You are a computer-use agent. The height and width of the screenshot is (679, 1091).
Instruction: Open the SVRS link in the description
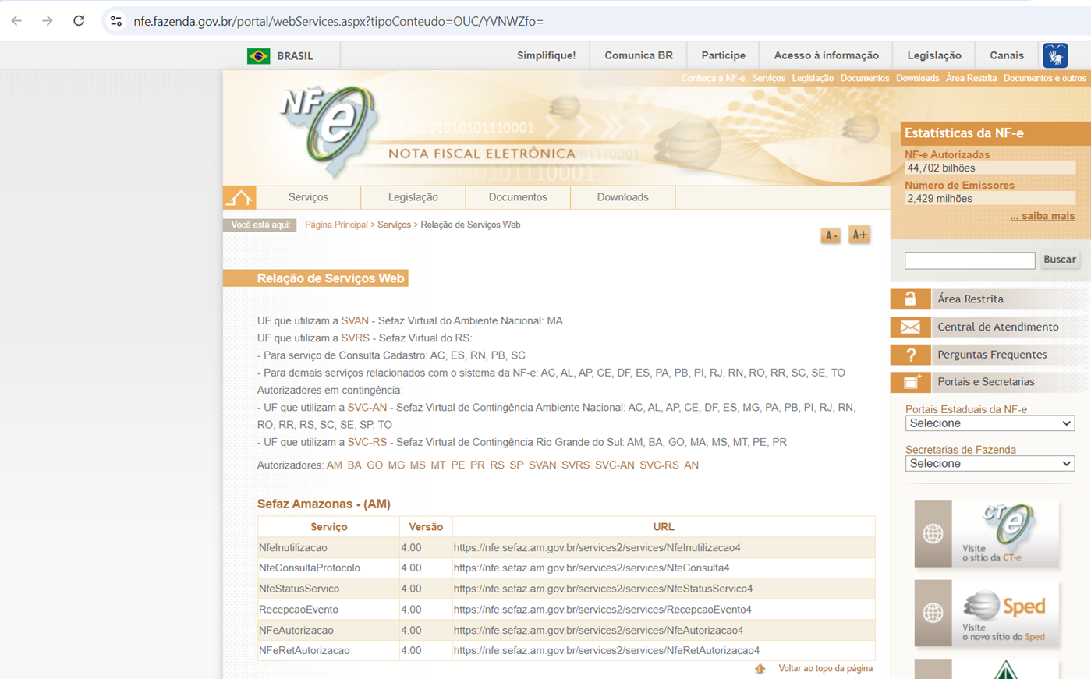pos(356,338)
